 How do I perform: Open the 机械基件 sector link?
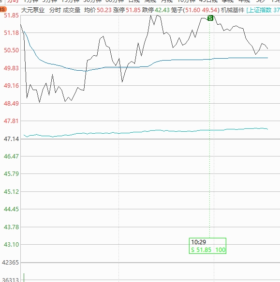click(x=233, y=10)
